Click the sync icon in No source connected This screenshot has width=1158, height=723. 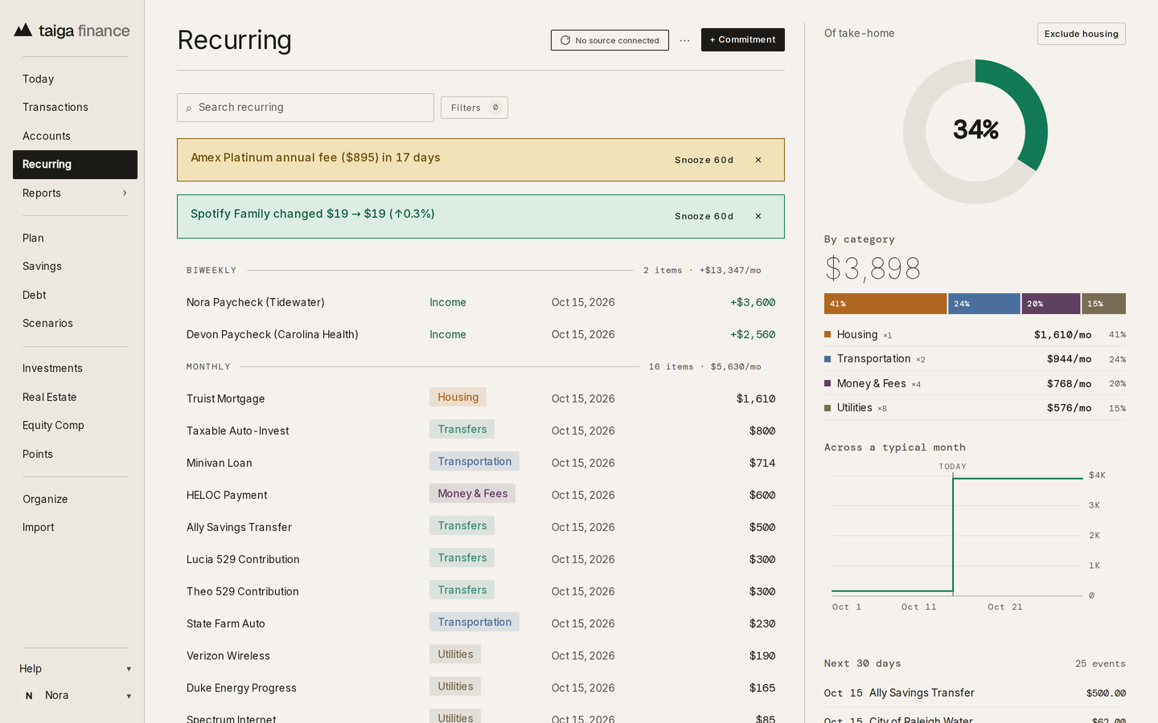click(x=565, y=40)
